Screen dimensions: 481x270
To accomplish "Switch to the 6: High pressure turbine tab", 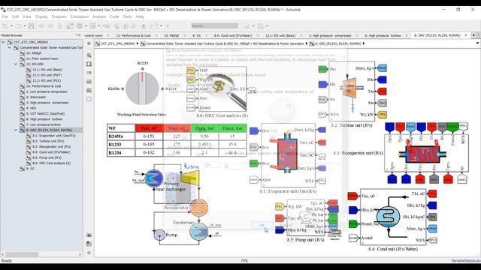I will pos(383,35).
